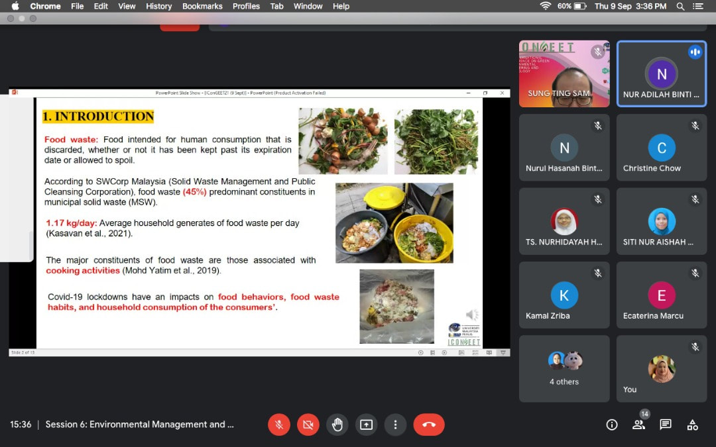The height and width of the screenshot is (447, 716).
Task: Leave the call with the red hang-up button
Action: (429, 424)
